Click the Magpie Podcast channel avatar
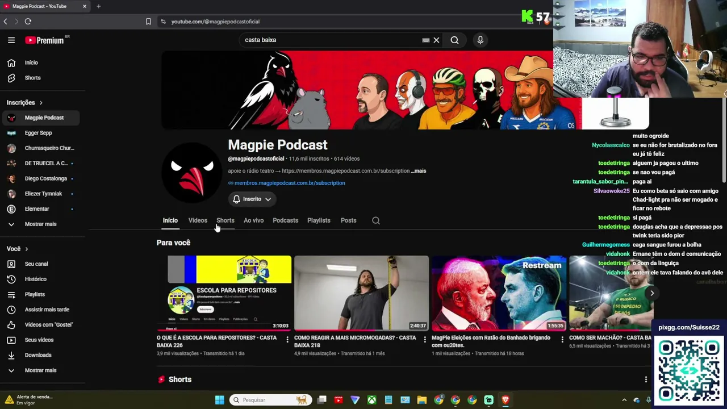 click(192, 173)
